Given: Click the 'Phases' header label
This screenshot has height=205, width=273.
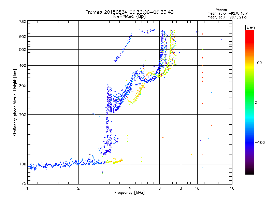Looking at the screenshot, I should pos(221,10).
